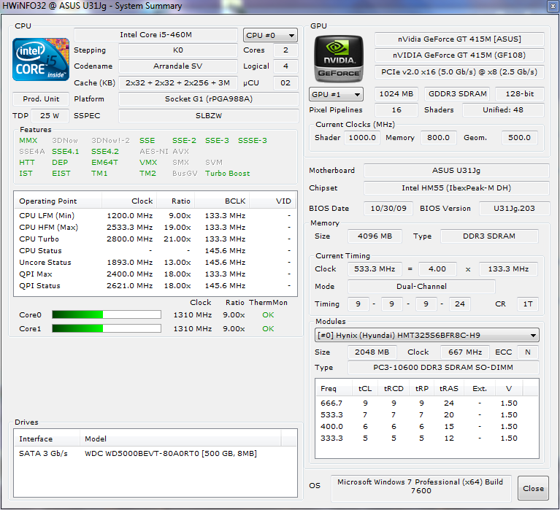Select the CPU HFM (Max) row
The width and height of the screenshot is (560, 510).
coord(156,228)
